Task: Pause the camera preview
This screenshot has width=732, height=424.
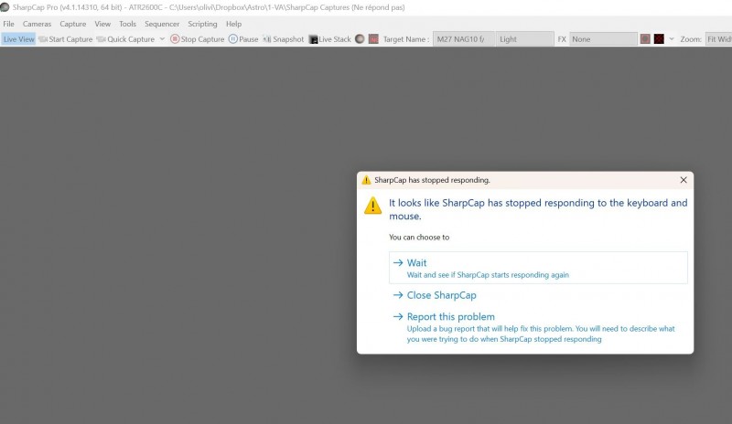Action: [x=243, y=39]
